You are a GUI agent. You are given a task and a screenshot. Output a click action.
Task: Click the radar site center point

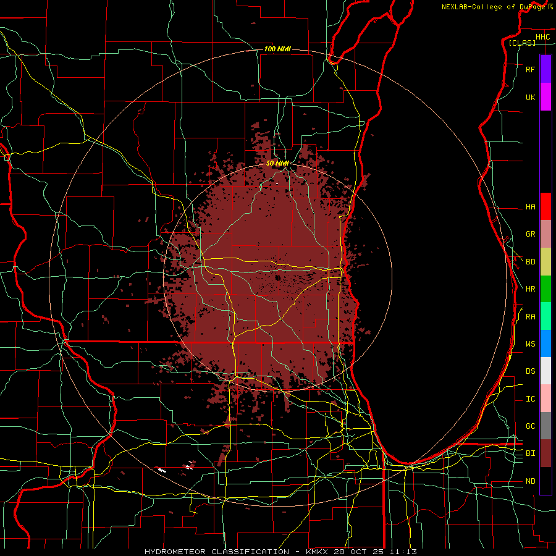pos(277,277)
